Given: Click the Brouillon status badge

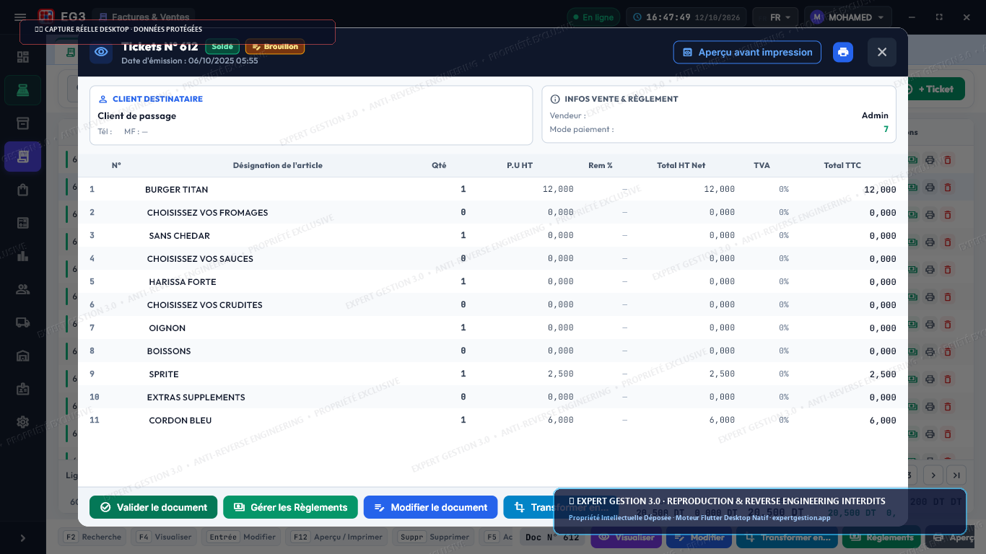Looking at the screenshot, I should pos(275,47).
